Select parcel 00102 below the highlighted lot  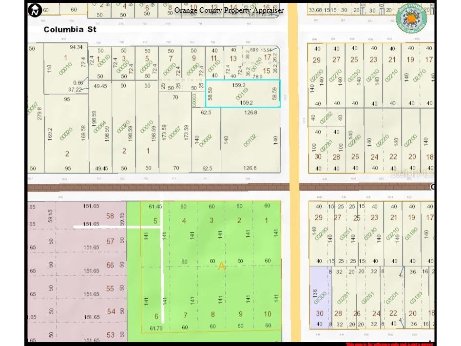250,139
